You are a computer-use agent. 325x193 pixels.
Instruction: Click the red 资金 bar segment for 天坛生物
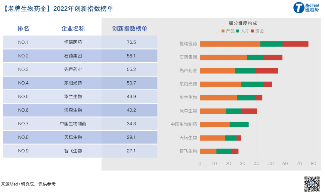239,138
